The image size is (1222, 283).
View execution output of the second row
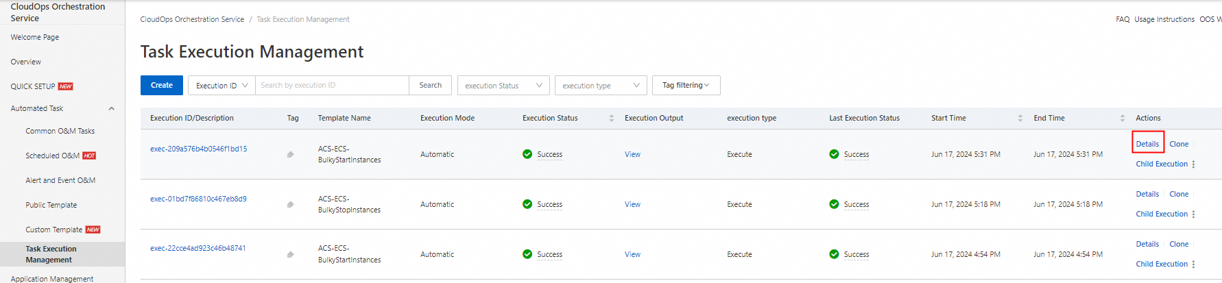click(632, 205)
